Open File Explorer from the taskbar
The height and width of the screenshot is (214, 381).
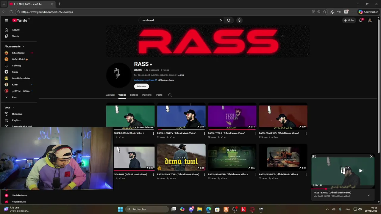[200, 209]
